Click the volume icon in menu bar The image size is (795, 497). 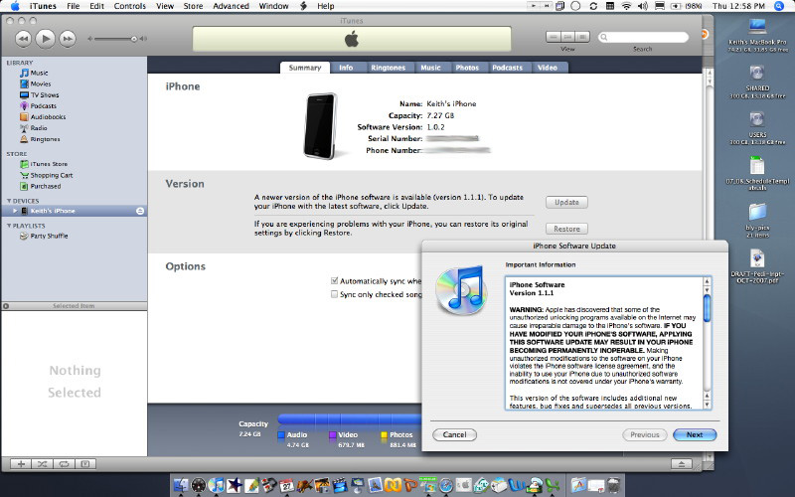[643, 6]
